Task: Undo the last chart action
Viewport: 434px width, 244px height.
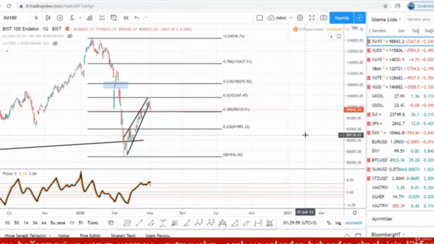Action: pos(136,18)
